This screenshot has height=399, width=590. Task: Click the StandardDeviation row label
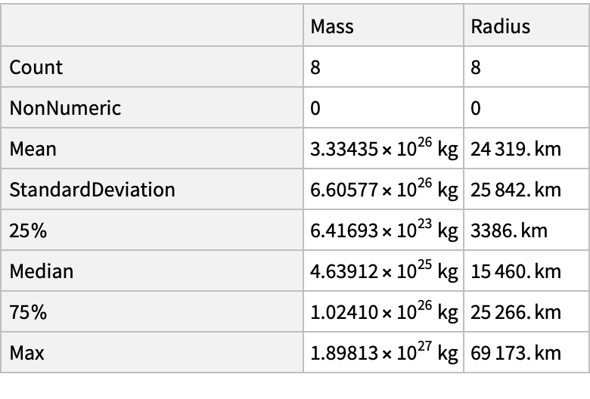point(92,190)
